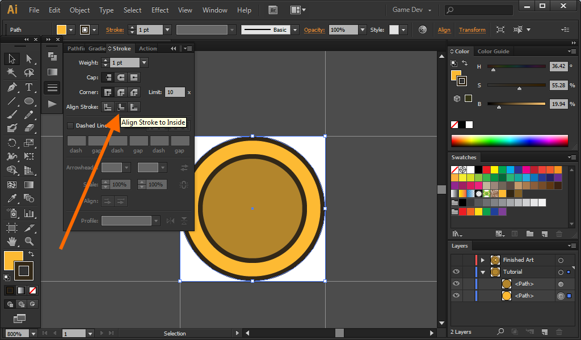Click Align Stroke to Inside icon
This screenshot has height=340, width=581.
[x=121, y=107]
